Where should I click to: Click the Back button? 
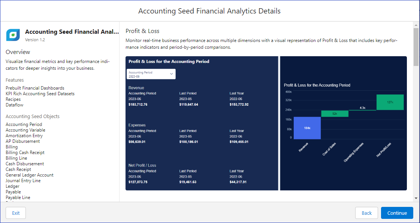(366, 213)
